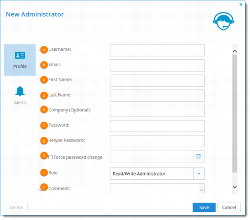Expand the Role dropdown arrow
This screenshot has height=220, width=250.
(199, 174)
